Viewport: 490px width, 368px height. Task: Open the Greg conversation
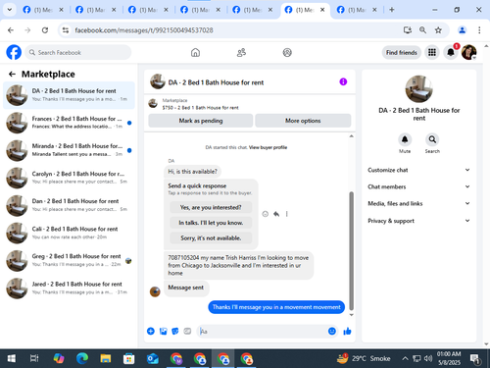[x=69, y=260]
